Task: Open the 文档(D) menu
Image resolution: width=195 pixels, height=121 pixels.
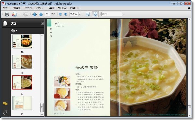Action: (x=40, y=8)
